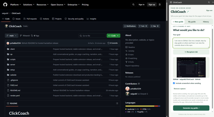The height and width of the screenshot is (117, 214).
Task: Click the ClickCoach extension logo in the panel header
Action: pos(171,2)
